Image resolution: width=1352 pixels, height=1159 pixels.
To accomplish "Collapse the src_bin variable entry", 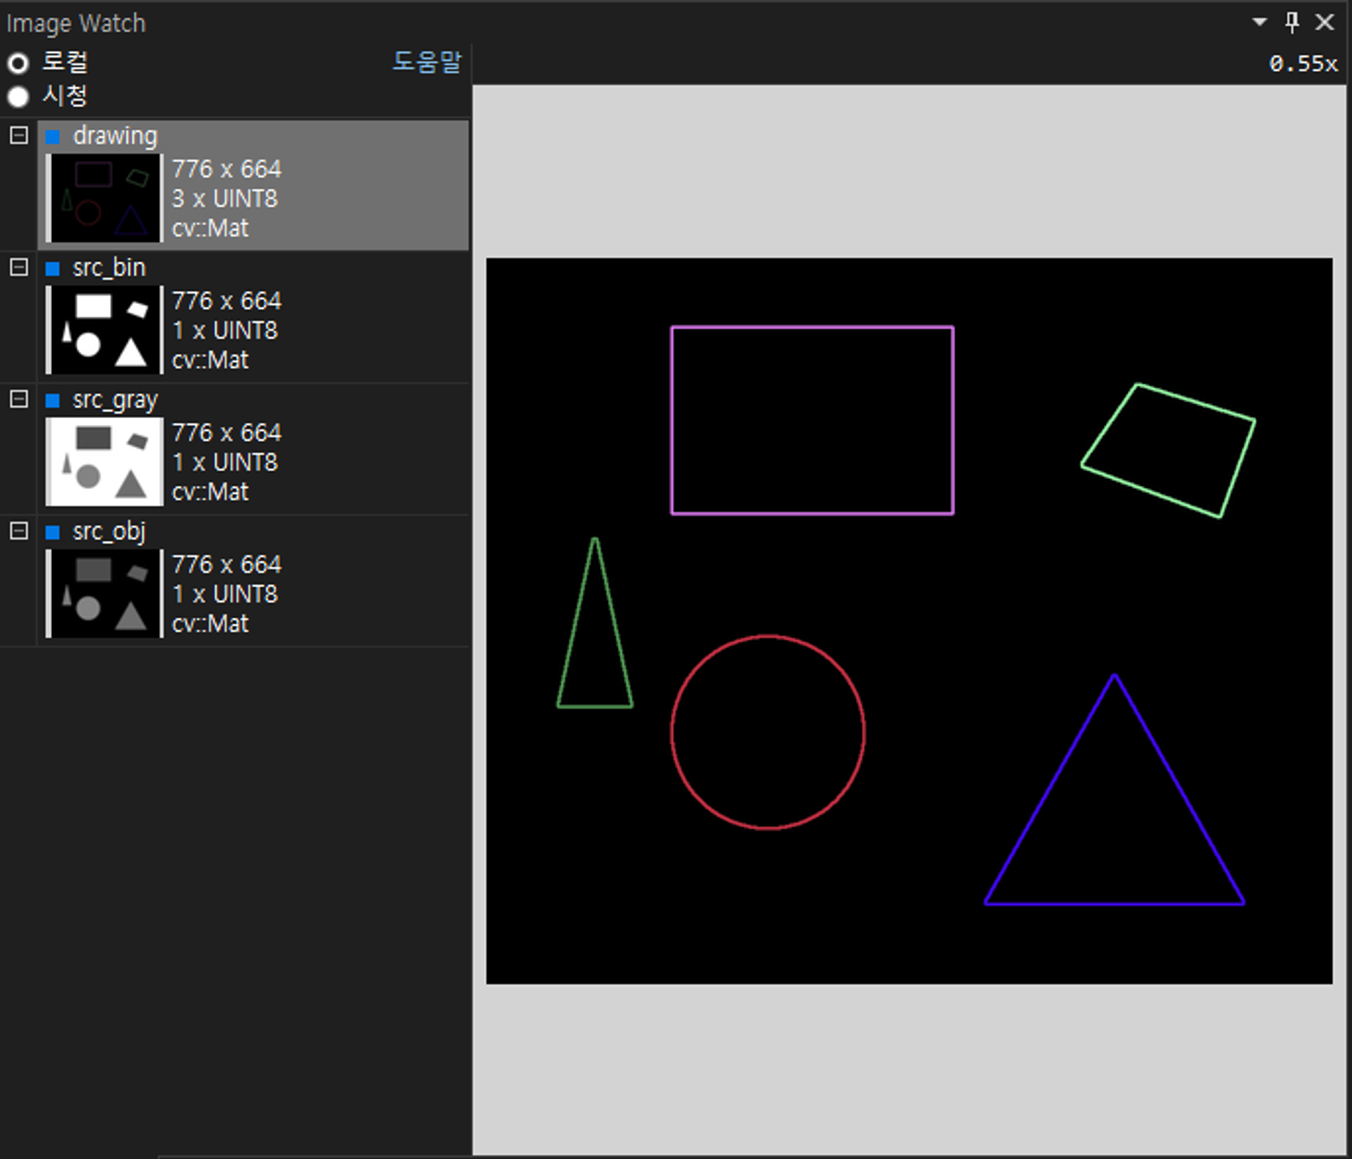I will (x=19, y=267).
